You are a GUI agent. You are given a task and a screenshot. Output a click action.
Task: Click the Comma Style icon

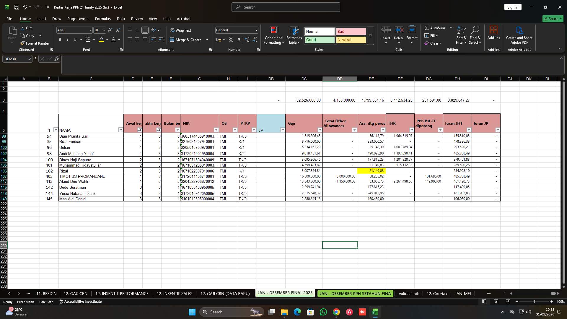tap(239, 40)
